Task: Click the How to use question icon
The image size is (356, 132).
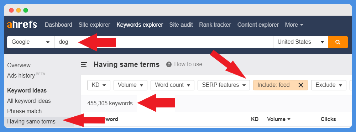Action: (x=169, y=64)
